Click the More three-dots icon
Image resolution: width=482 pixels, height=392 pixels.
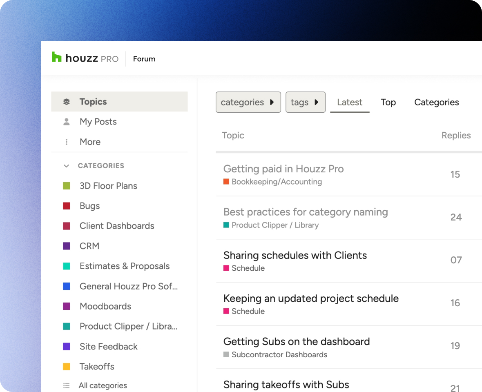point(67,142)
